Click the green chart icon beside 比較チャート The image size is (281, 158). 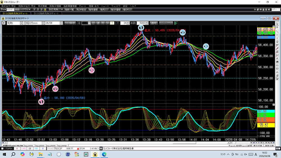[x=176, y=23]
